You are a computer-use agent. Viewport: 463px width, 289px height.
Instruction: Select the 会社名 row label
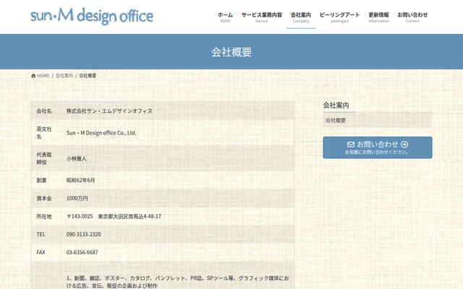[x=44, y=111]
